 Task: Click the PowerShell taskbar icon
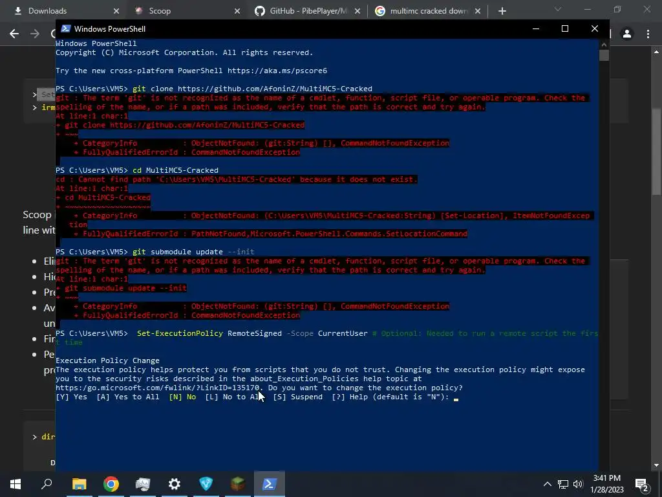pyautogui.click(x=270, y=484)
